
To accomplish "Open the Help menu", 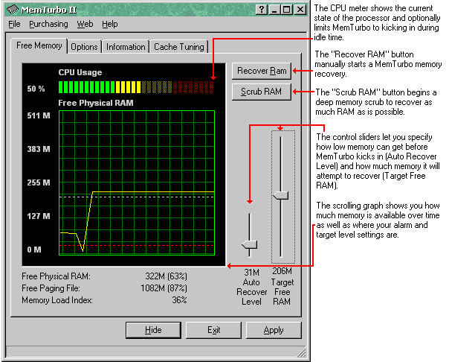I will coord(110,24).
